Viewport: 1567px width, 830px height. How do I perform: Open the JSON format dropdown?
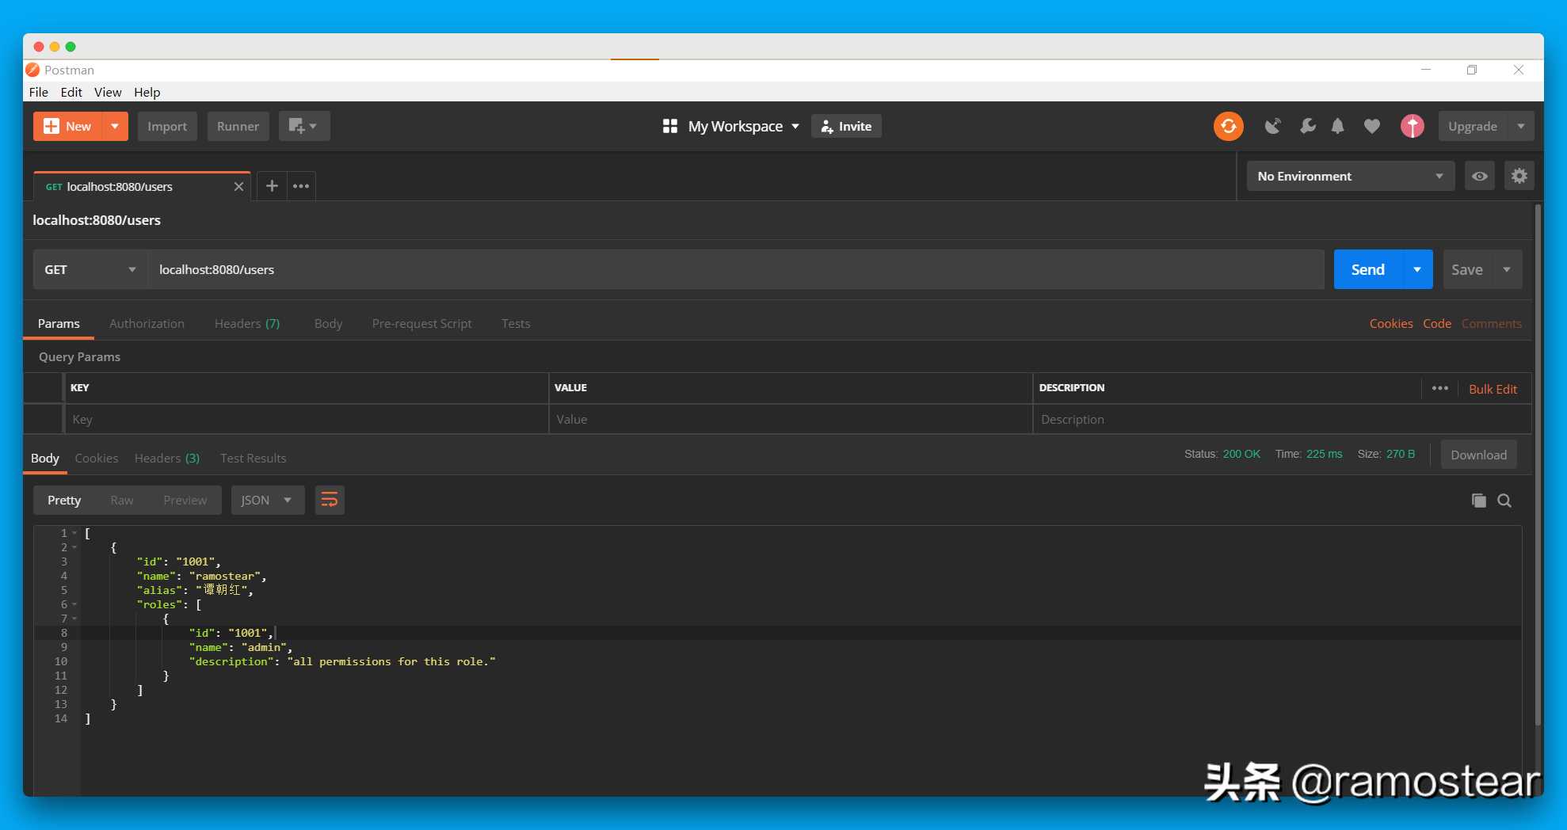pyautogui.click(x=268, y=500)
